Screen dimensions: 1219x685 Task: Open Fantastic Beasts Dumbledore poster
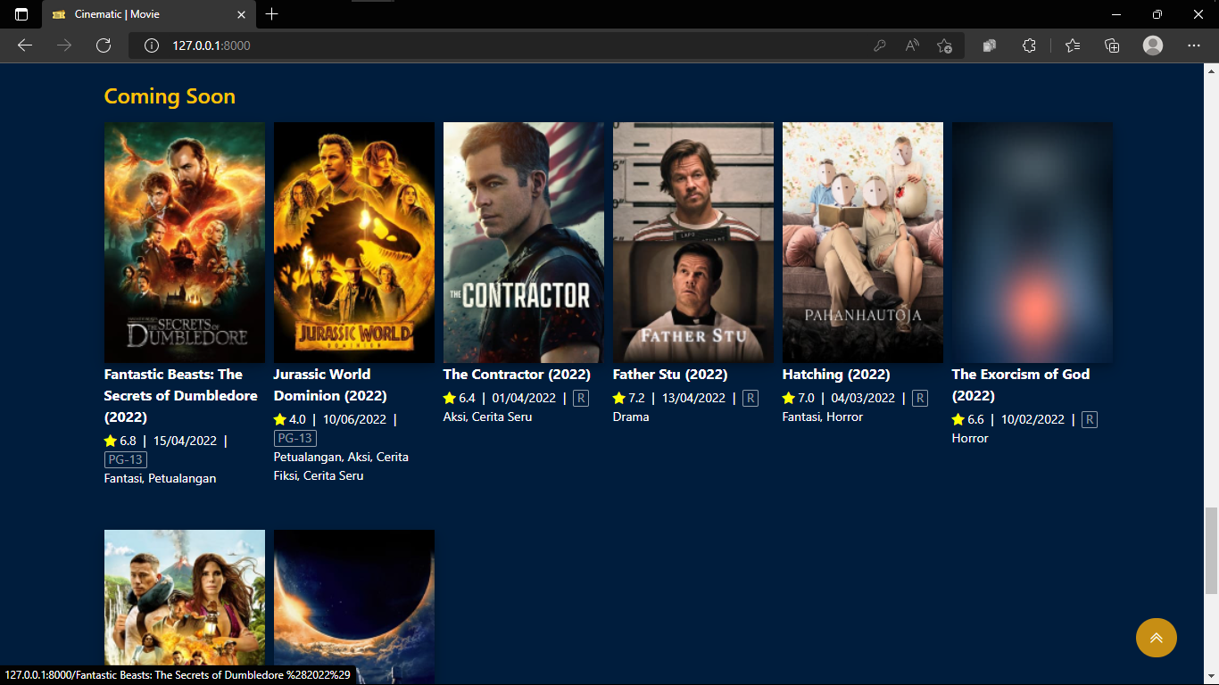tap(185, 243)
